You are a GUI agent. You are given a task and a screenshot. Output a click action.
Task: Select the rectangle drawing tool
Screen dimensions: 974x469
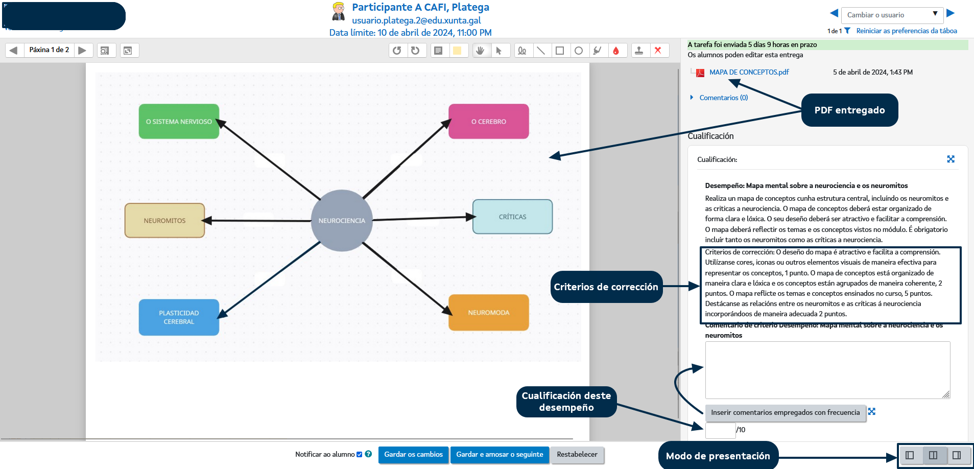click(560, 51)
